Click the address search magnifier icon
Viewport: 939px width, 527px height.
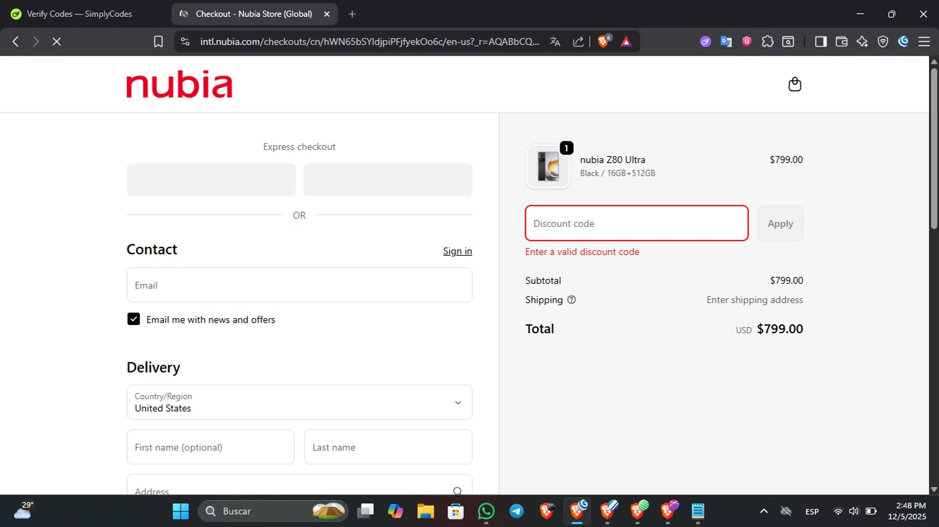click(458, 491)
